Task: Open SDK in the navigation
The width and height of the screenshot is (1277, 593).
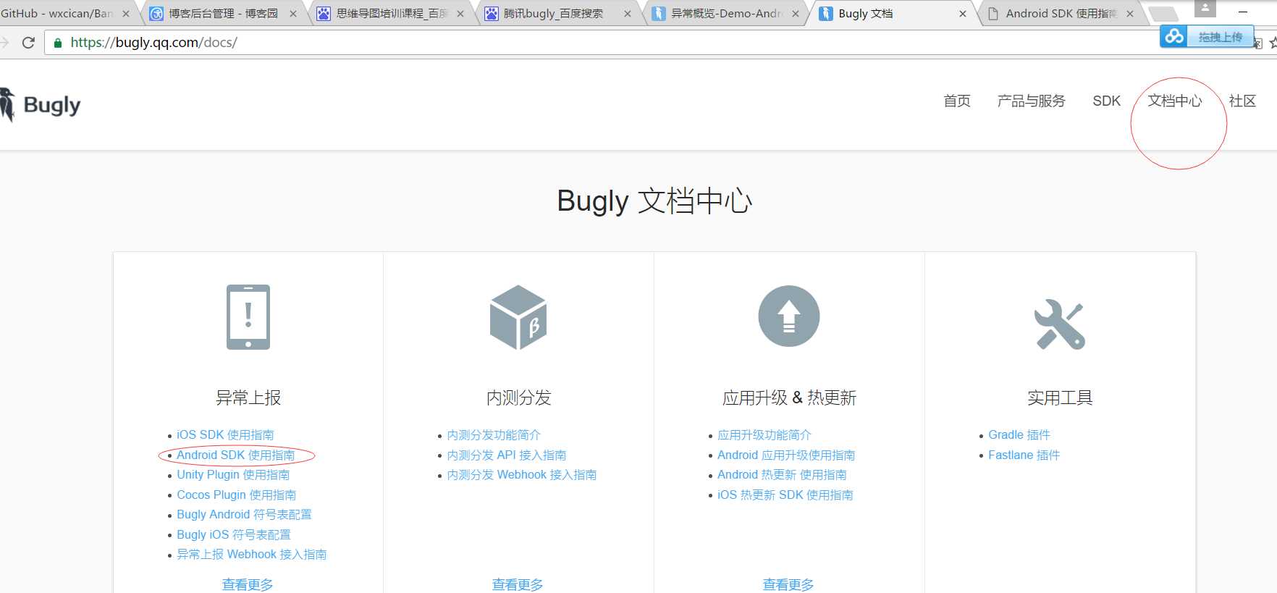Action: pos(1106,101)
